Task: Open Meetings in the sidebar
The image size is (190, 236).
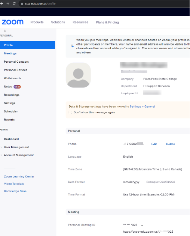Action: click(10, 53)
